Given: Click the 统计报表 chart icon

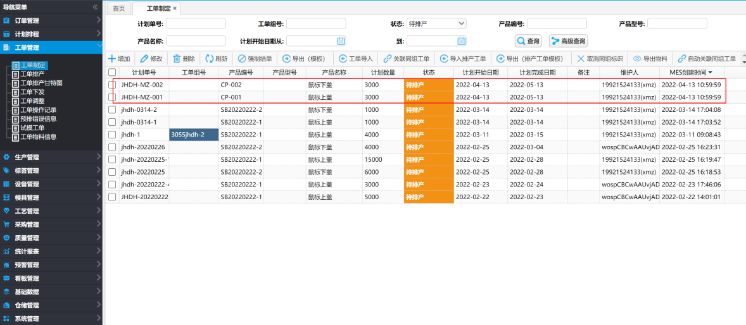Looking at the screenshot, I should (7, 252).
